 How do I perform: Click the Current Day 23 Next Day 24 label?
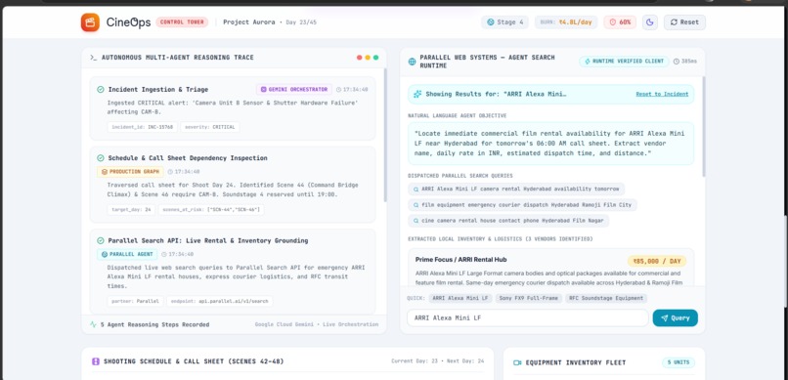[x=438, y=361]
